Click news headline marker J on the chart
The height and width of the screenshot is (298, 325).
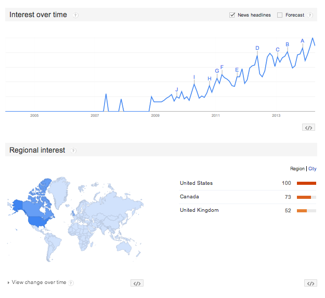[x=177, y=90]
